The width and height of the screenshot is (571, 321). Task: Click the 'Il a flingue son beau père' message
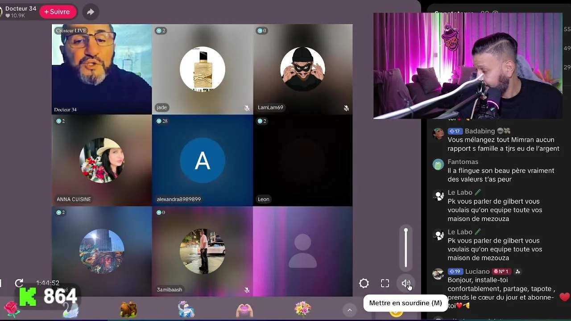[501, 175]
